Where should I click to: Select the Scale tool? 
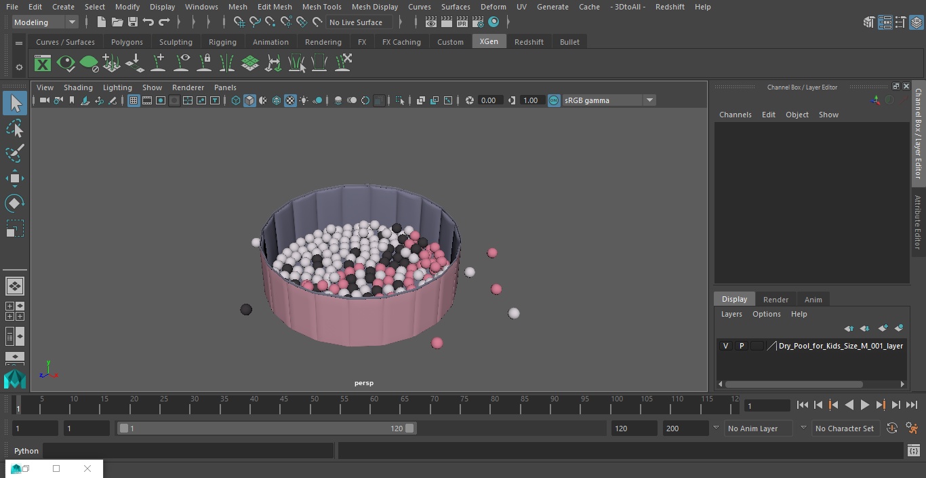15,228
